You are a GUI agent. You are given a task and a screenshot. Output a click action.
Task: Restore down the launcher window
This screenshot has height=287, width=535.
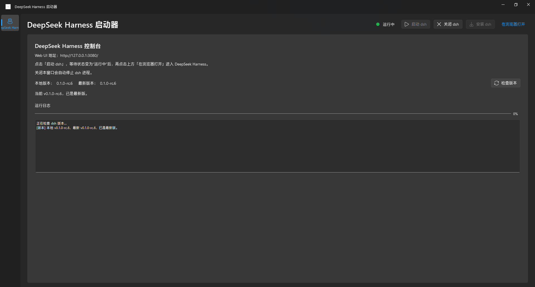[x=516, y=4]
